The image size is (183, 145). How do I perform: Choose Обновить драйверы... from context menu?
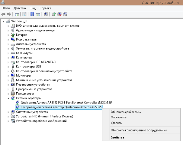click(126, 112)
